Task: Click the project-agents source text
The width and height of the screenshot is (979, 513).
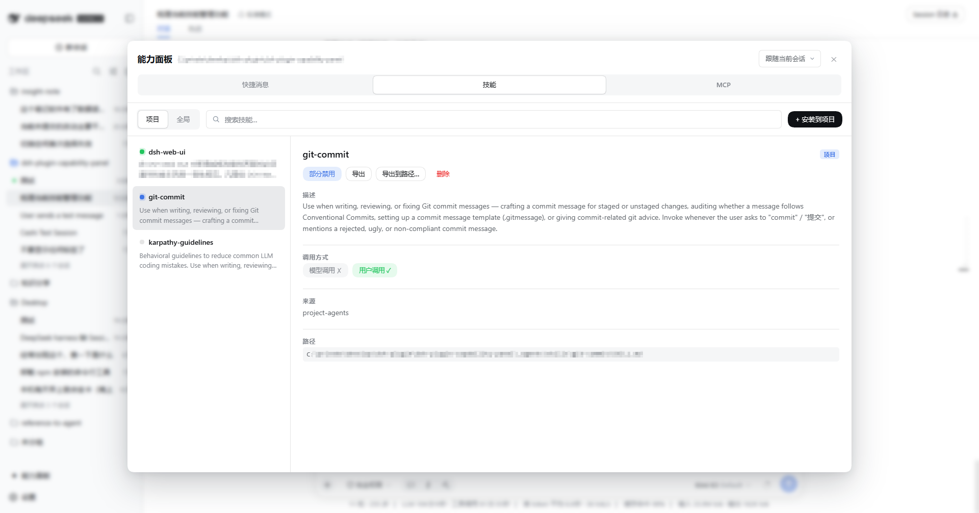Action: pos(325,313)
